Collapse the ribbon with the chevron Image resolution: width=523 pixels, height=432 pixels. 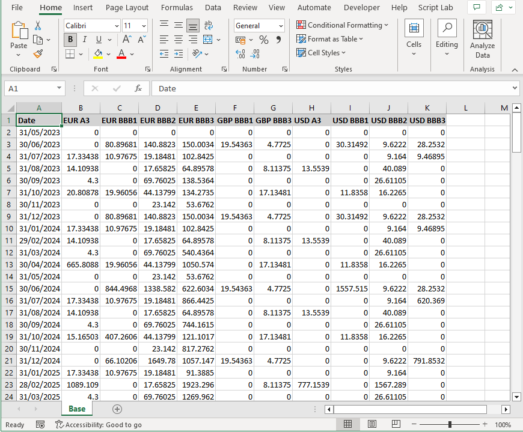click(515, 69)
